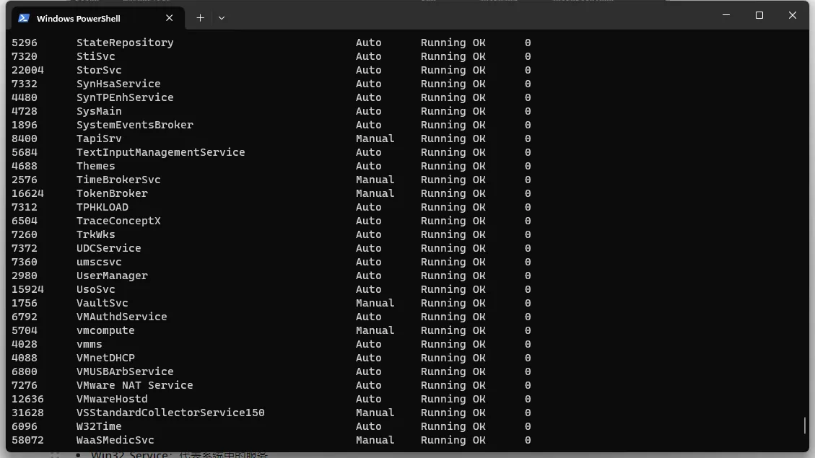Click the VSStandardCollectorService150 name
Viewport: 815px width, 458px height.
point(170,413)
